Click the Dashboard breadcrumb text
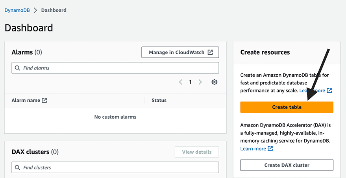 pos(54,10)
